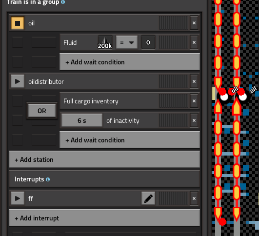Screen dimensions: 259x236
Task: Edit the fluid amount value 0
Action: (148, 42)
